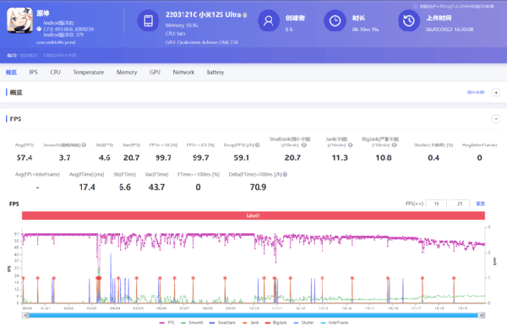The image size is (507, 327).
Task: Click the info icon beside Smooth metric
Action: click(x=84, y=144)
